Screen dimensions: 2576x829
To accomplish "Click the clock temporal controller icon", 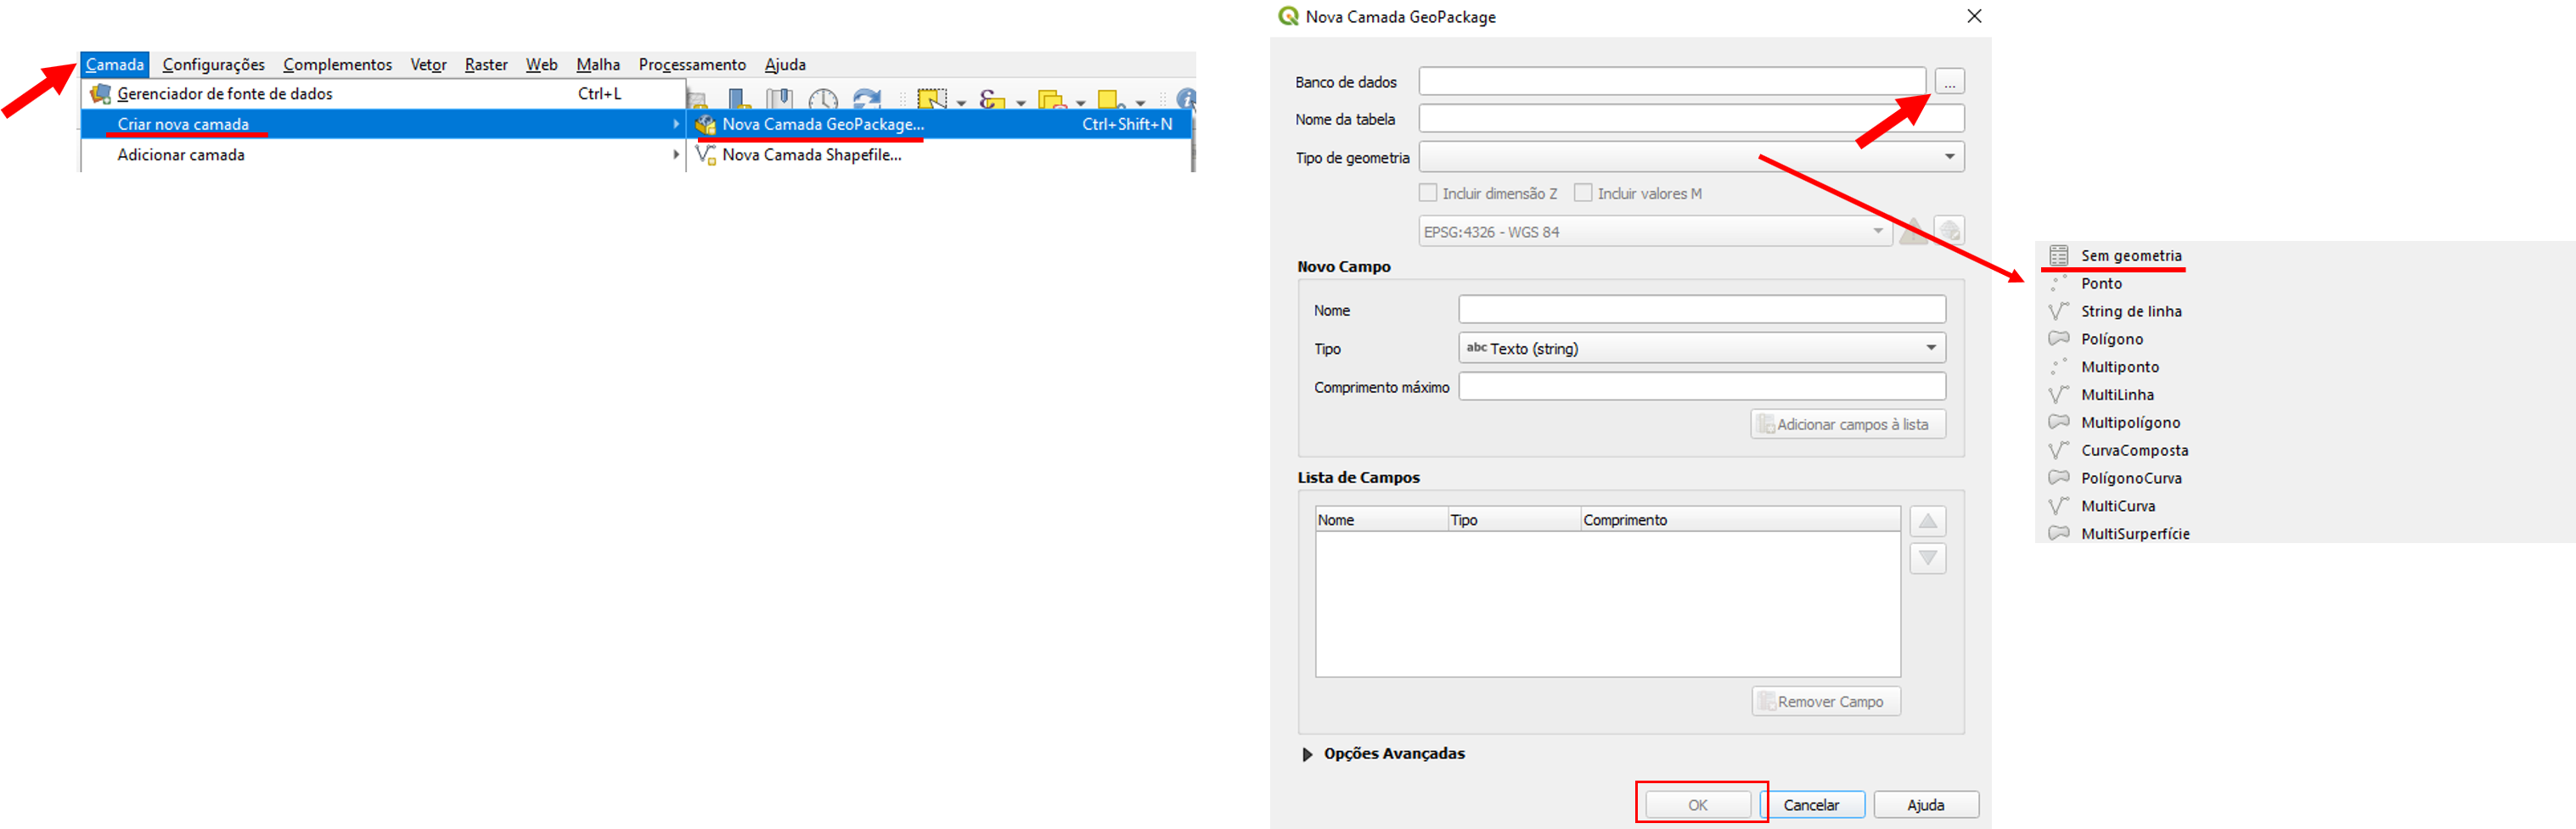I will (823, 100).
